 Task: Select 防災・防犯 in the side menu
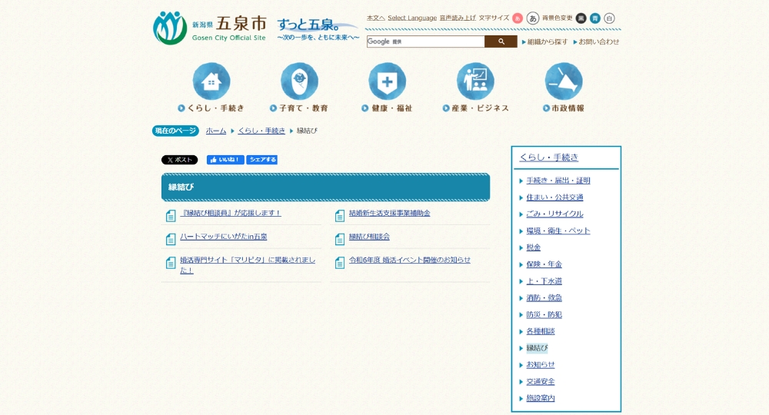click(544, 314)
